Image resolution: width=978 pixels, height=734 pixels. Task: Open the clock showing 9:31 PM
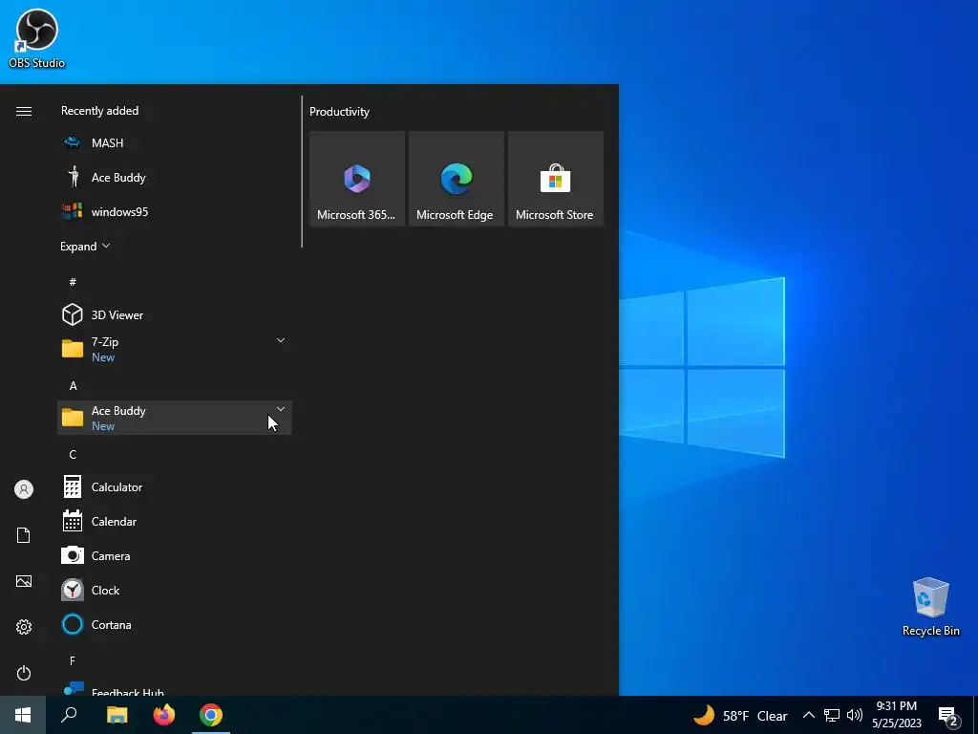click(x=896, y=715)
